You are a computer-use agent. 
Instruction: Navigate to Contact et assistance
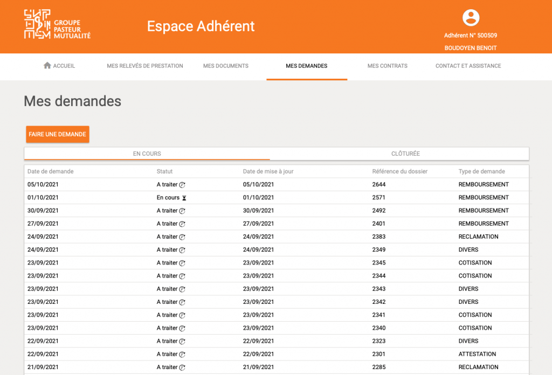[468, 66]
